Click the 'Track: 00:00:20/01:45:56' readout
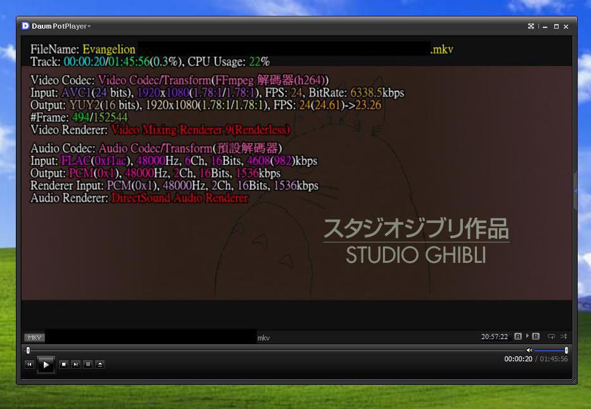591x409 pixels. [90, 62]
